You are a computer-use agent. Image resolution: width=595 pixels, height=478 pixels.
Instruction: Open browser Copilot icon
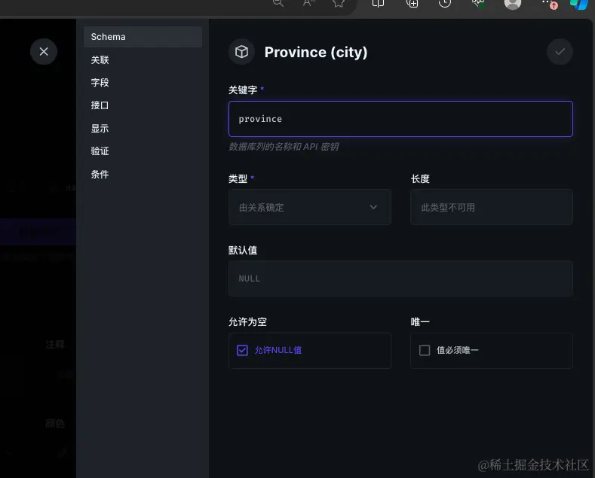[x=579, y=5]
